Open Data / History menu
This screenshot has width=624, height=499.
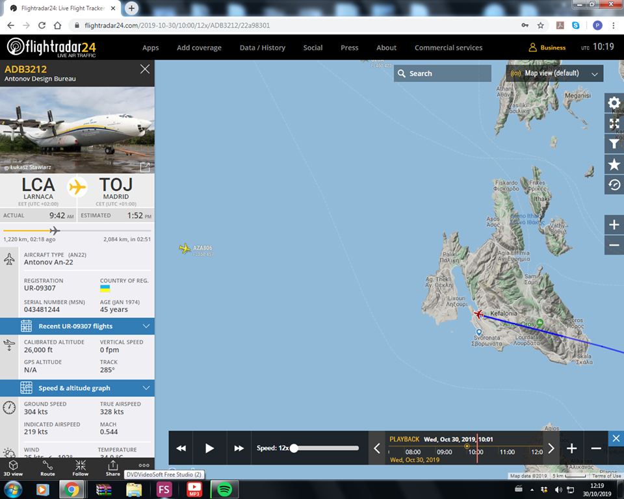(262, 47)
